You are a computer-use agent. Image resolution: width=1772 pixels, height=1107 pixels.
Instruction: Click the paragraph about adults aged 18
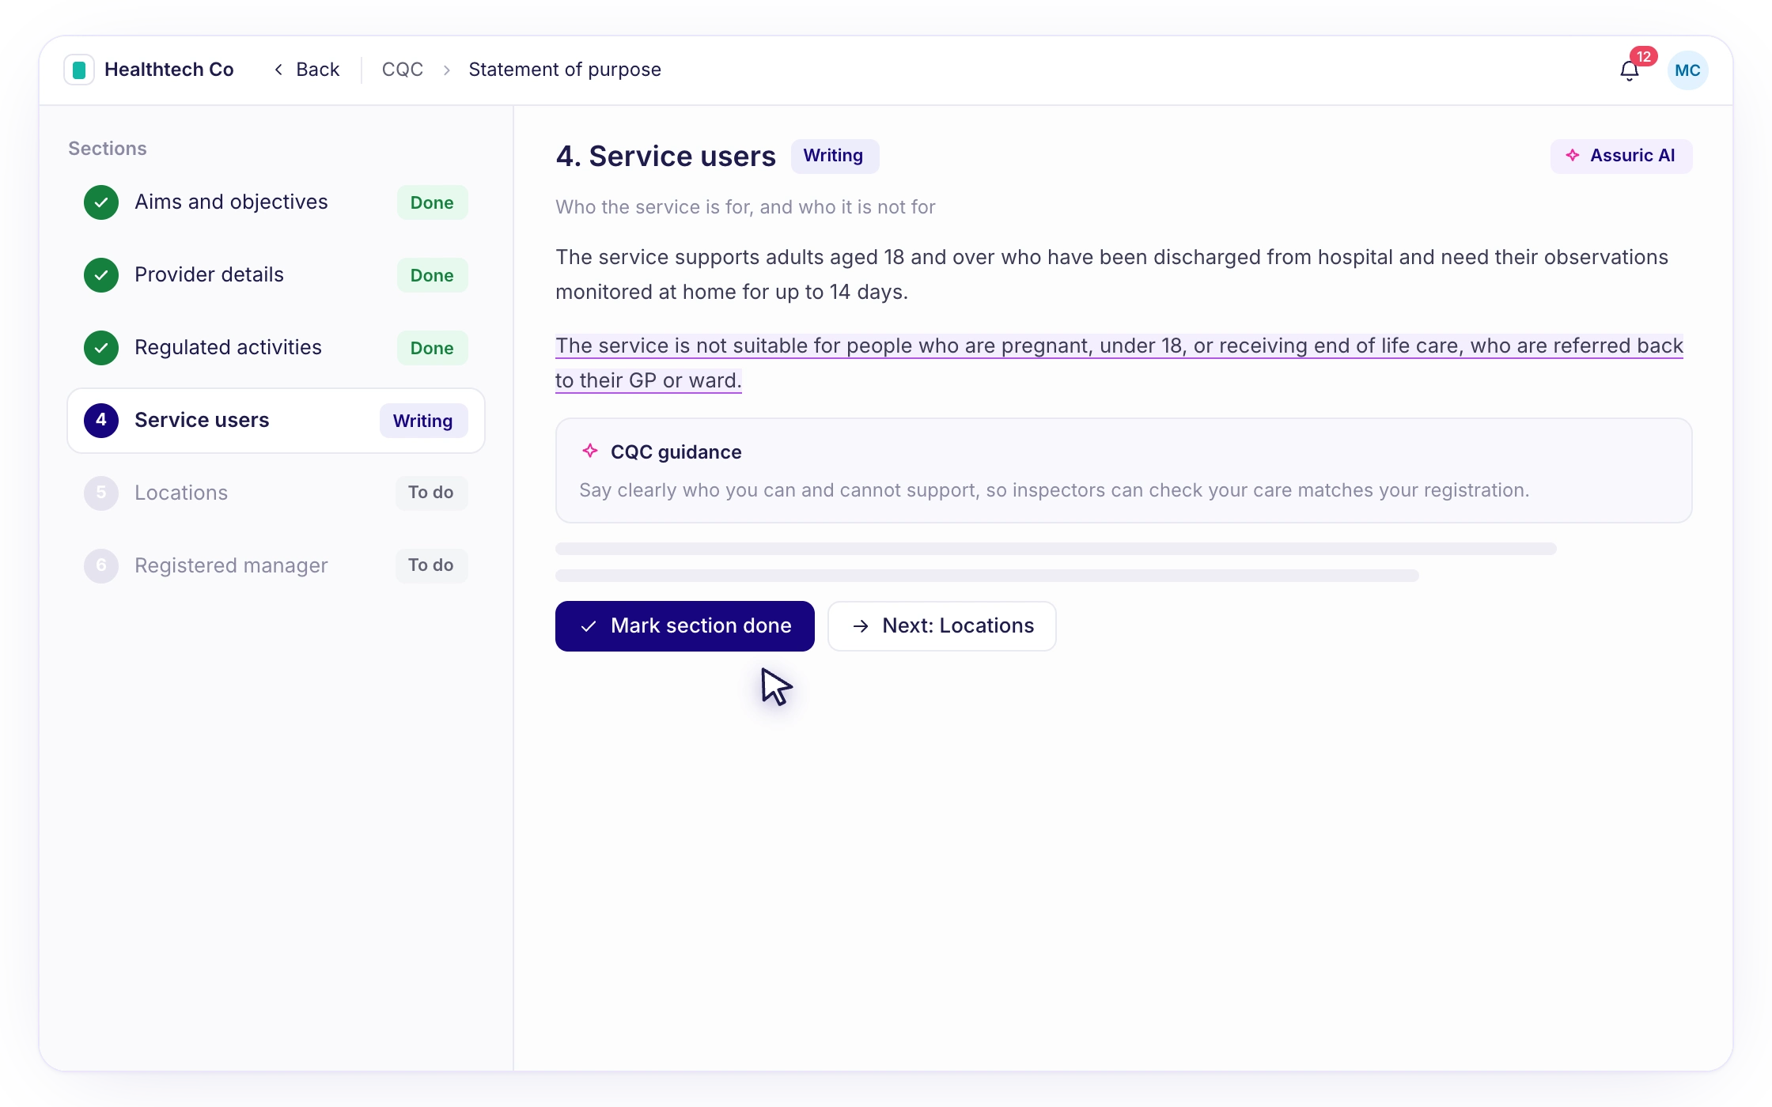click(1111, 274)
